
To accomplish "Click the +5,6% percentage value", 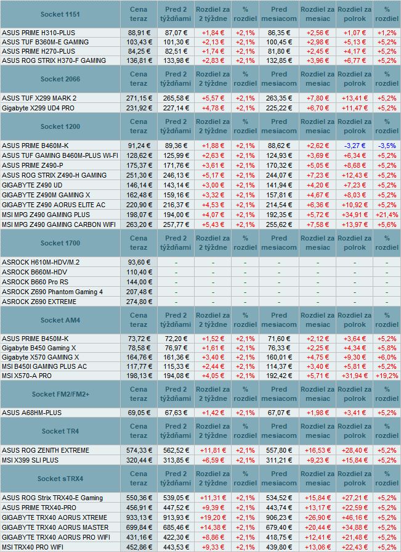I will (x=387, y=225).
